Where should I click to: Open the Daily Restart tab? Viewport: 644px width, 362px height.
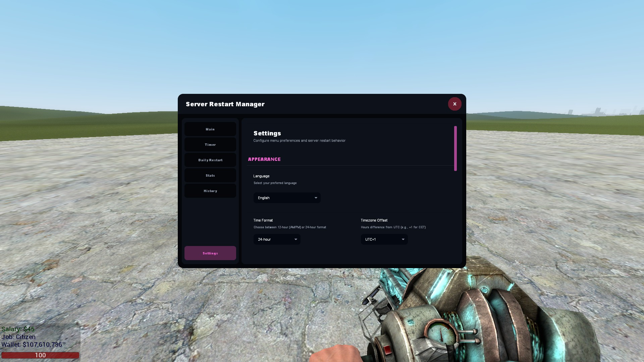coord(210,160)
